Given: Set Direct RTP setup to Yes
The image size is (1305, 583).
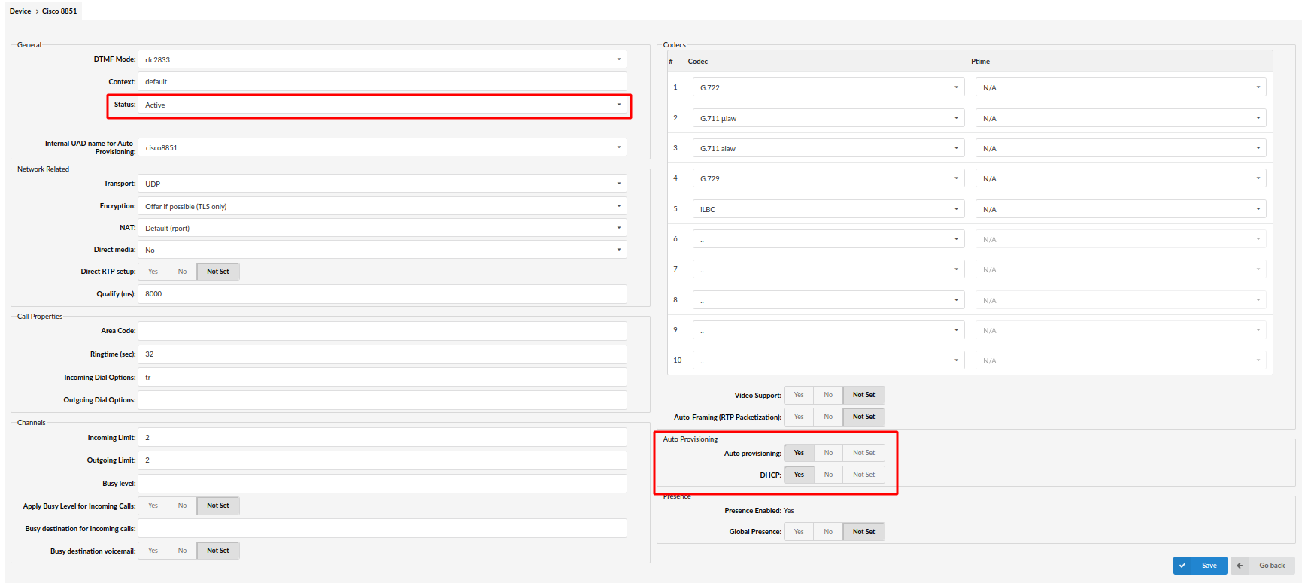Looking at the screenshot, I should (x=153, y=272).
